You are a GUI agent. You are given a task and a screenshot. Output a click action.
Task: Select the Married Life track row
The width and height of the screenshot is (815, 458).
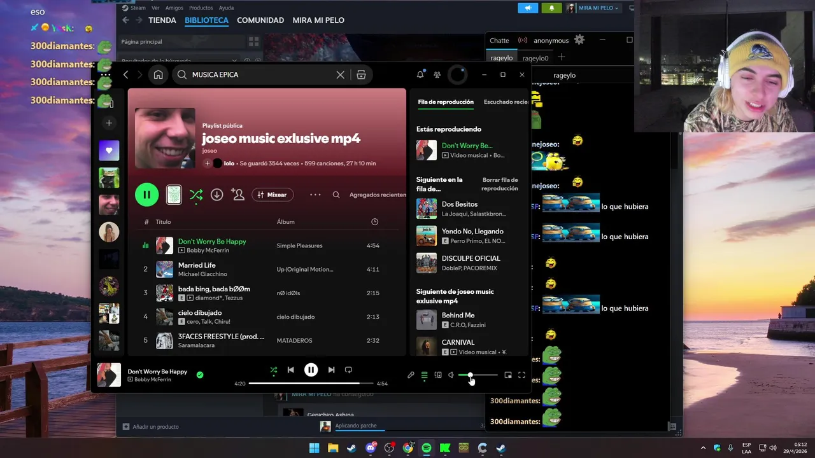click(x=266, y=269)
